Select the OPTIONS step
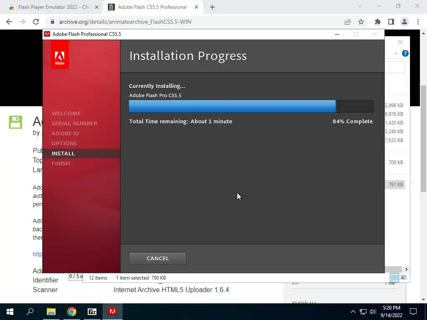This screenshot has height=320, width=427. tap(64, 143)
